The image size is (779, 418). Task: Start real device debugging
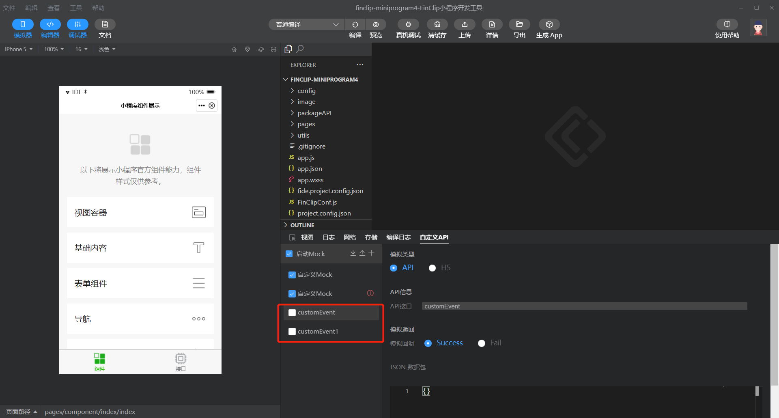pos(408,24)
